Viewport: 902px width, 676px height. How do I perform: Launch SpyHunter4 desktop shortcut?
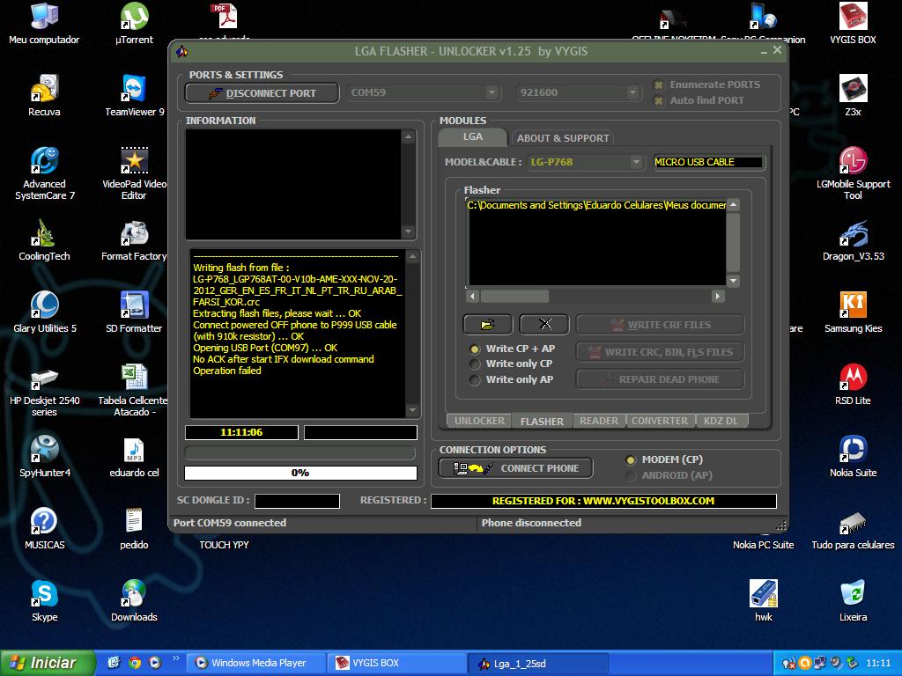coord(44,457)
